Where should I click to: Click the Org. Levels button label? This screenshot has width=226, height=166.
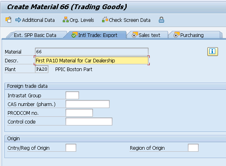pos(82,20)
